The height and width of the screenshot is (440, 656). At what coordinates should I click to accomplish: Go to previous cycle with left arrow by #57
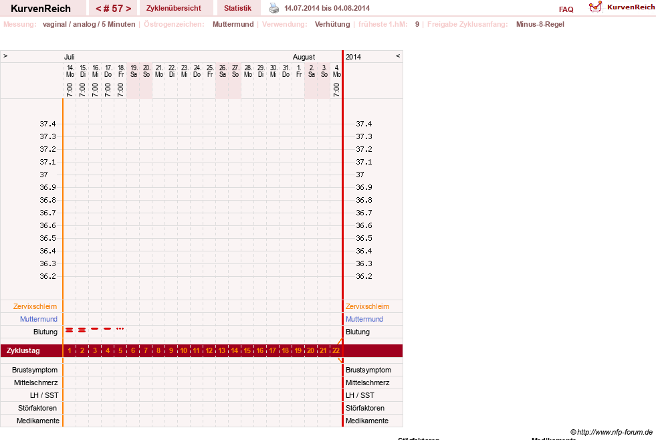pyautogui.click(x=98, y=9)
